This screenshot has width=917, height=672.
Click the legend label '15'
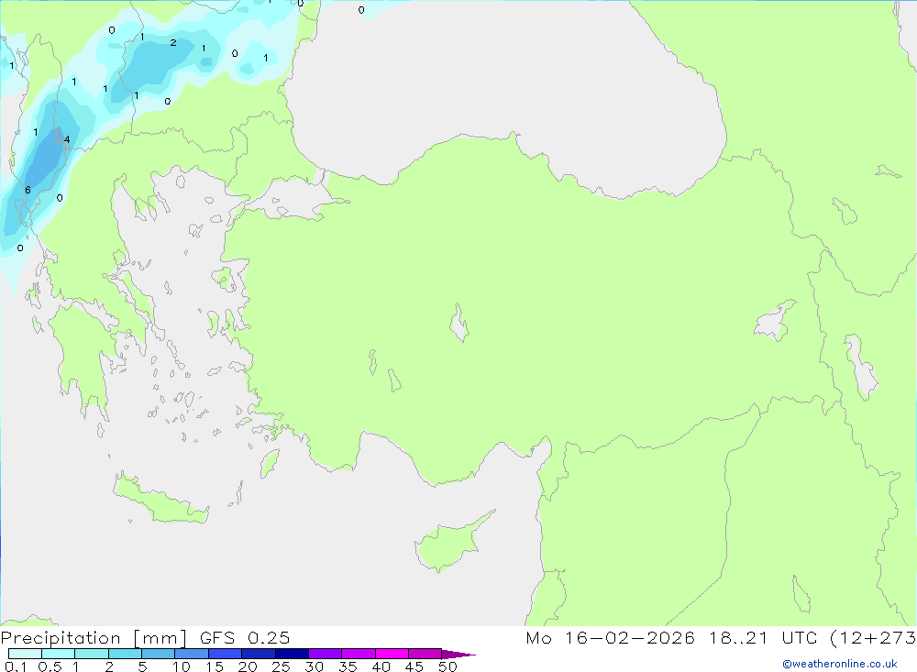click(215, 666)
